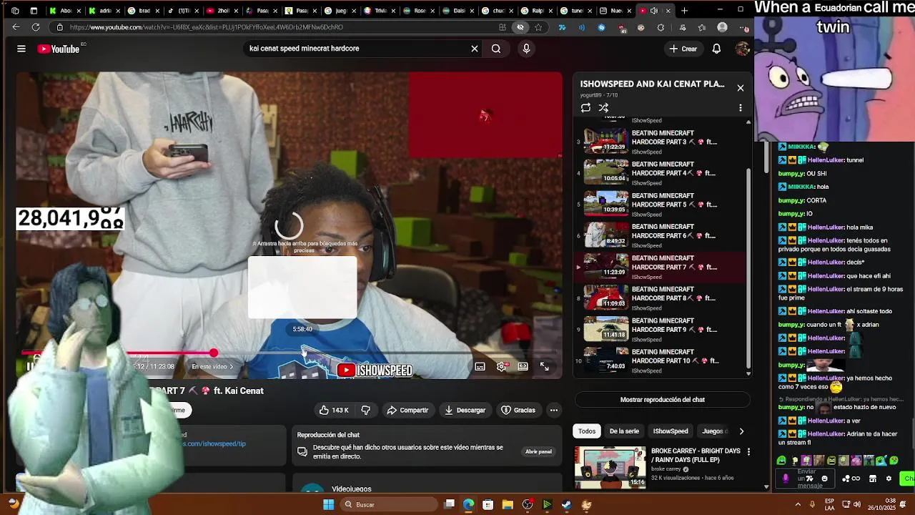
Task: Open the ESP LAA language switcher
Action: click(829, 504)
